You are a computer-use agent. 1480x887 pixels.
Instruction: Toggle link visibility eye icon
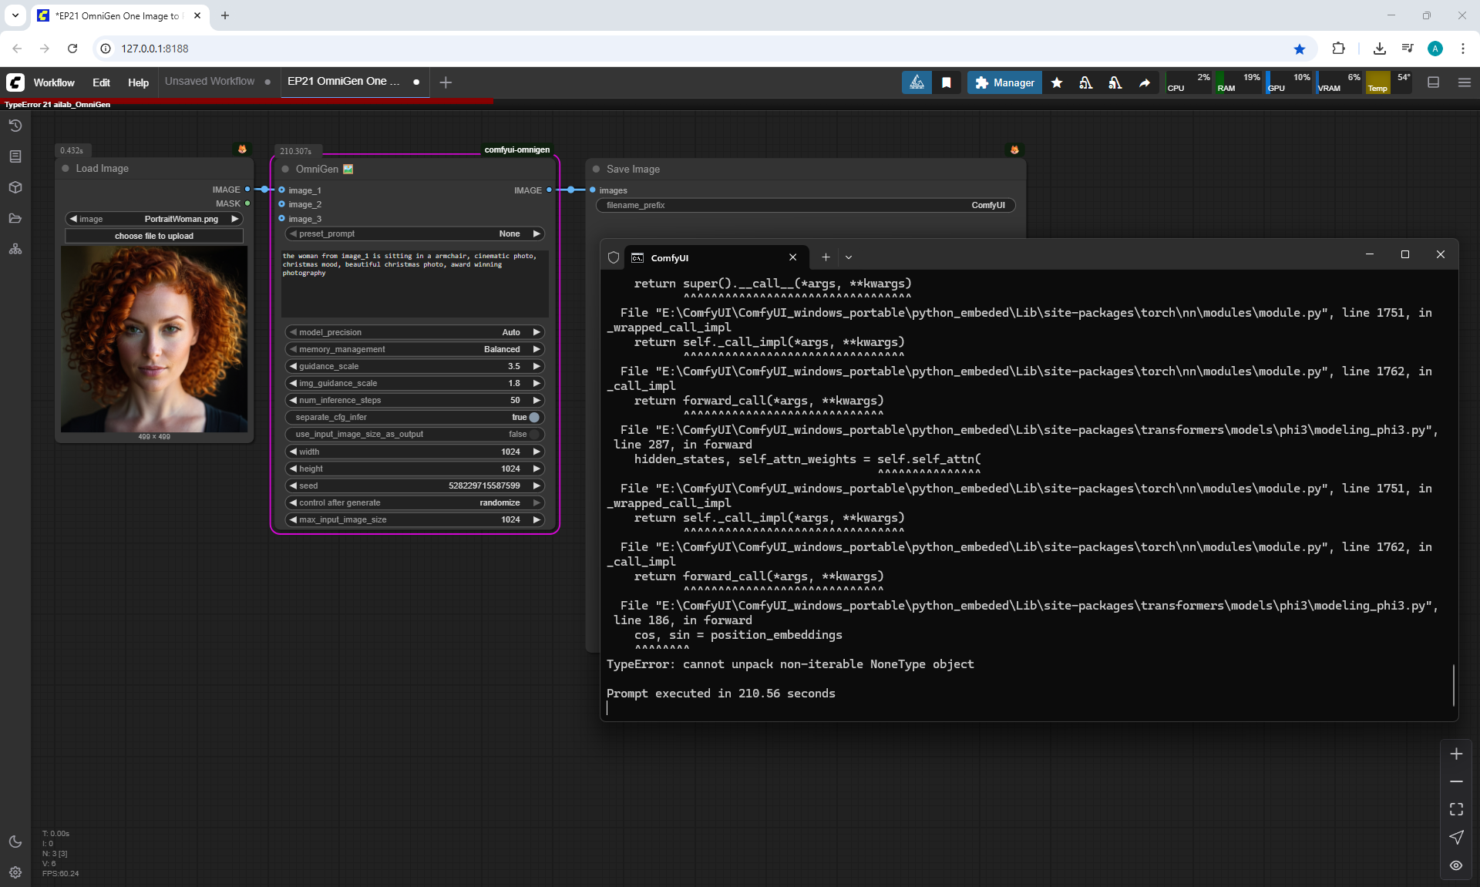pyautogui.click(x=1456, y=865)
